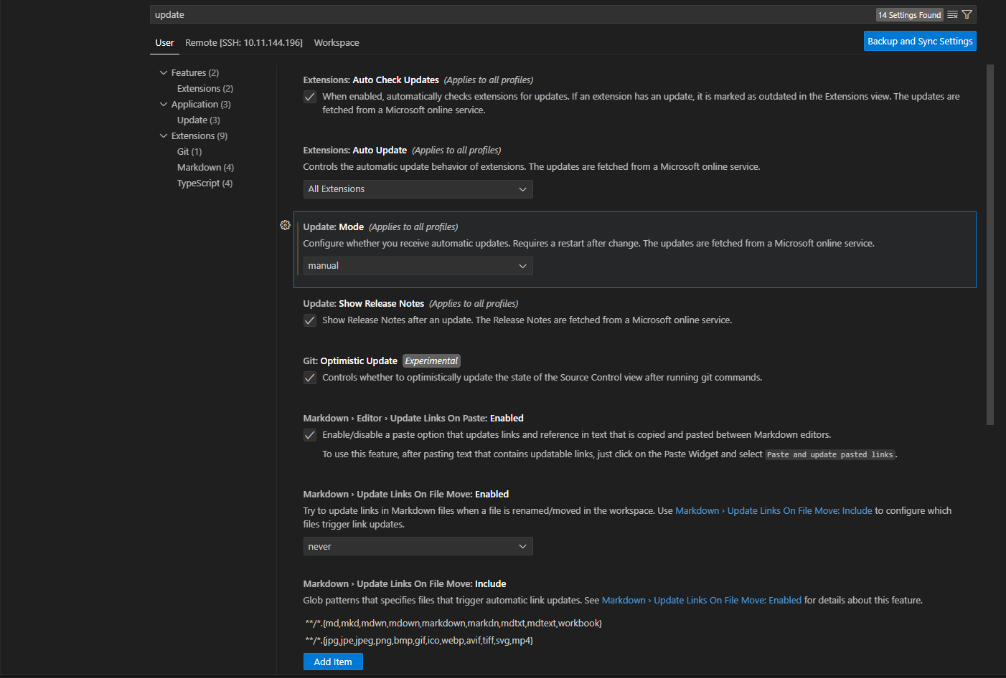
Task: Open the Extensions Auto Update dropdown
Action: tap(418, 188)
